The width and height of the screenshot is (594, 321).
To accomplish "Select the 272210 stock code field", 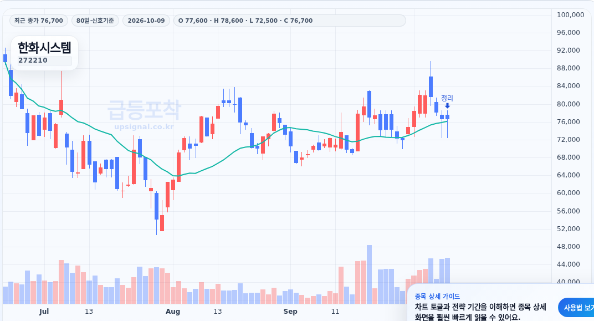I will 44,60.
